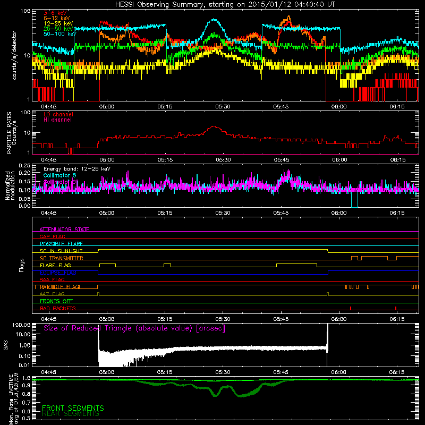This screenshot has height=425, width=425.
Task: Click the 0.01 value on the SAS axis
Action: click(x=24, y=365)
